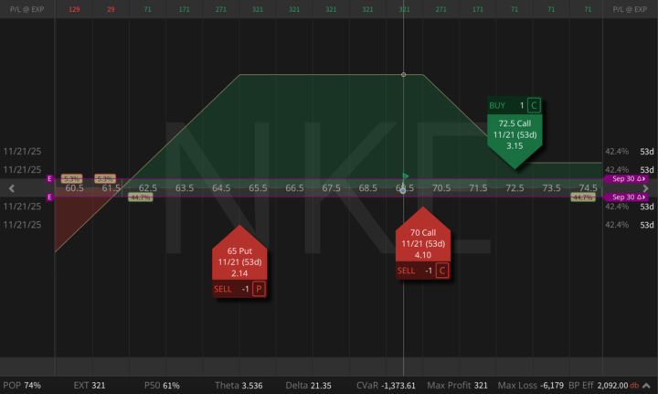Click the 70.5 price label on the axis
The image size is (658, 394).
click(441, 188)
